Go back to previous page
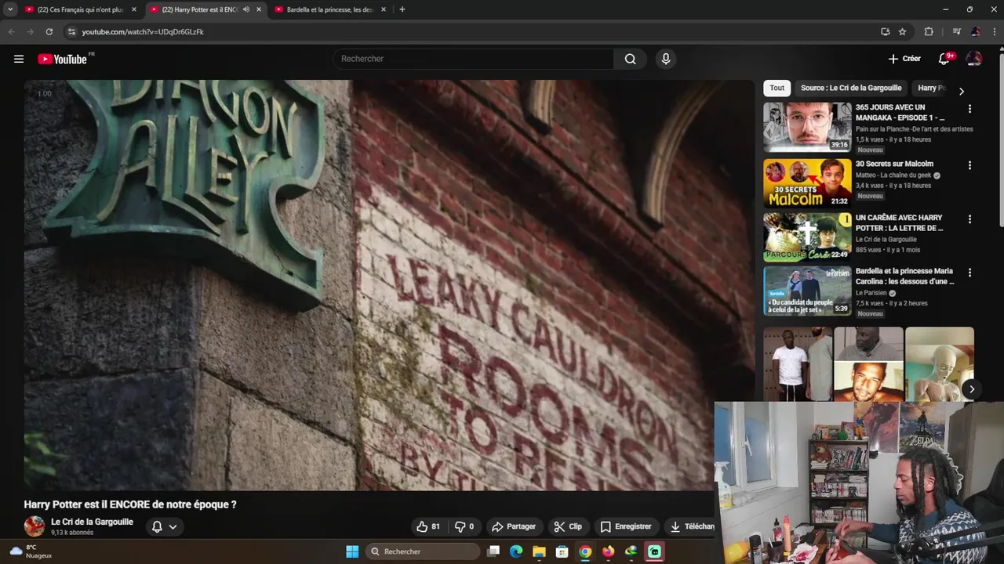Image resolution: width=1004 pixels, height=564 pixels. tap(11, 31)
